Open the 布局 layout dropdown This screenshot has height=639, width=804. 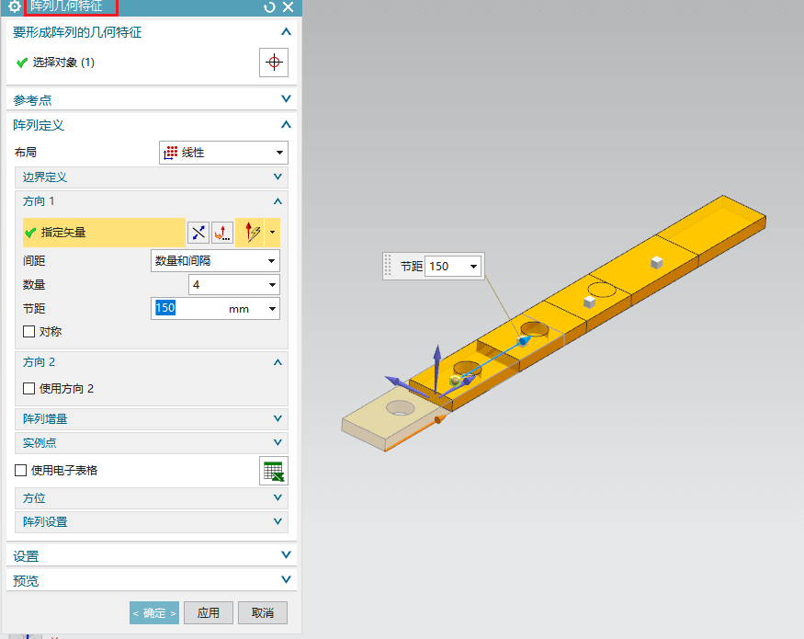point(223,153)
